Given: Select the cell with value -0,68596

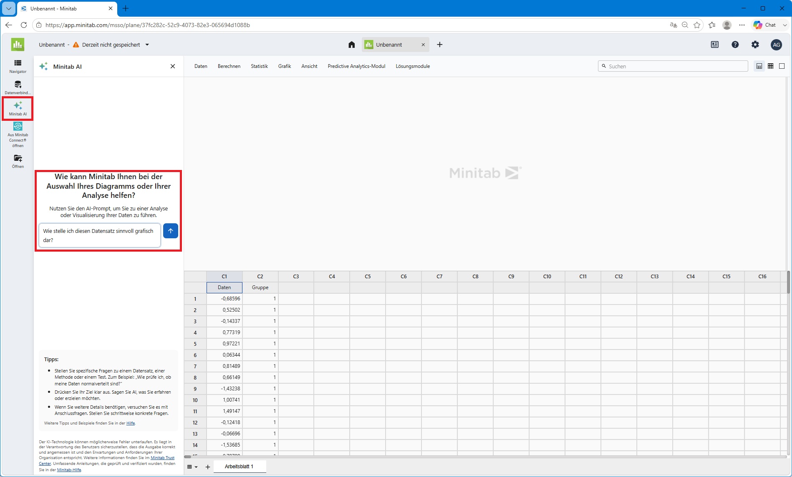Looking at the screenshot, I should coord(224,299).
